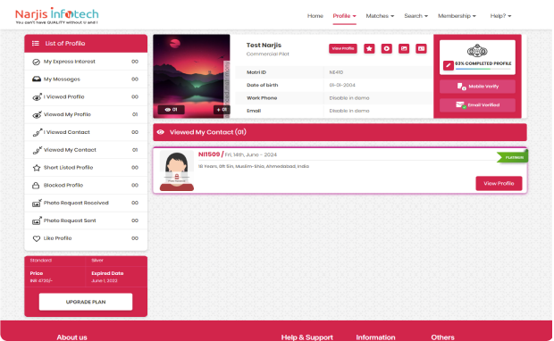Open Short Listed Profile list
Image resolution: width=554 pixels, height=341 pixels.
click(x=86, y=168)
